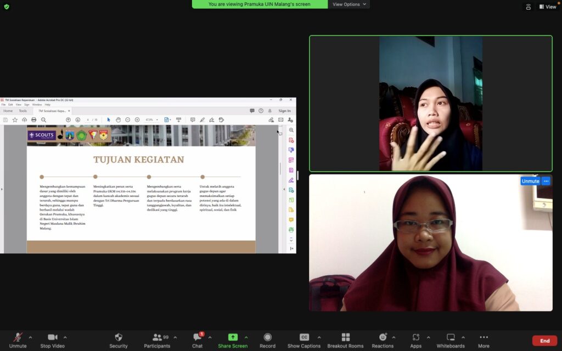Click the green Share Screen icon
This screenshot has width=562, height=351.
pyautogui.click(x=233, y=337)
